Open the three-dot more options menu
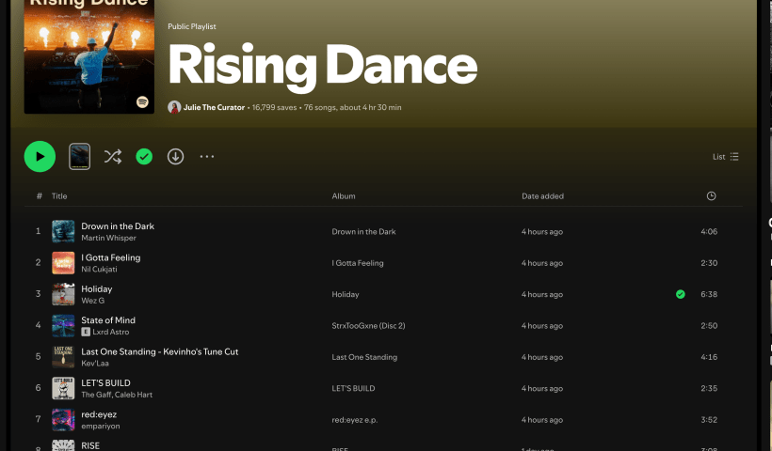 click(207, 157)
